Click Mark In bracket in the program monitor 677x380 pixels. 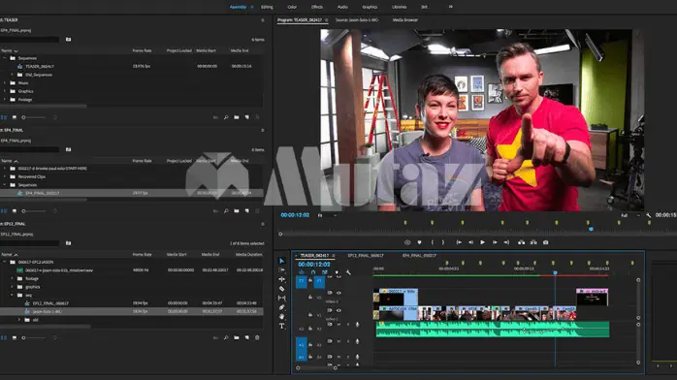[433, 242]
